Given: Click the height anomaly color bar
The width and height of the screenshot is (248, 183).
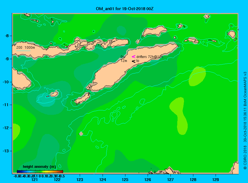Looking at the screenshot, I should (x=40, y=171).
